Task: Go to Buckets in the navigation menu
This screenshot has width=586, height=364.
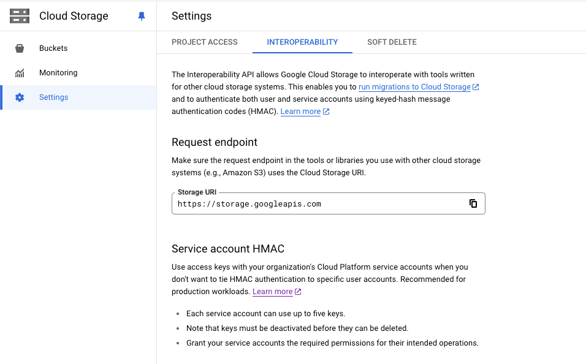Action: 53,48
